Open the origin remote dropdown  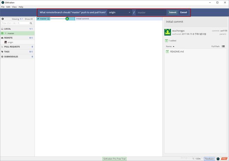(119, 13)
